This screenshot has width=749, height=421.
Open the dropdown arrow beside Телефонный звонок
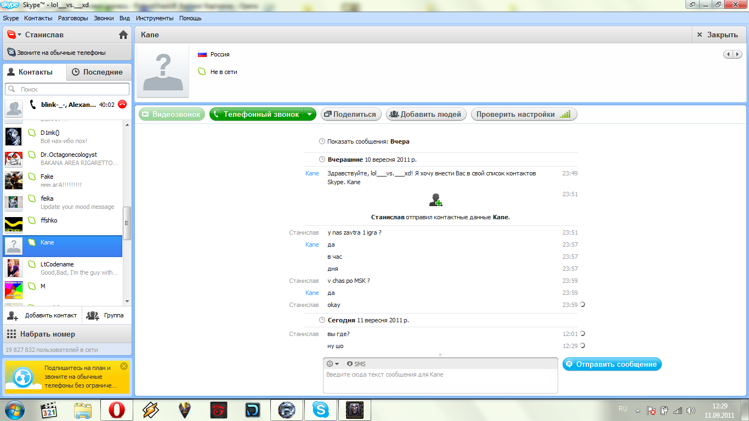310,115
